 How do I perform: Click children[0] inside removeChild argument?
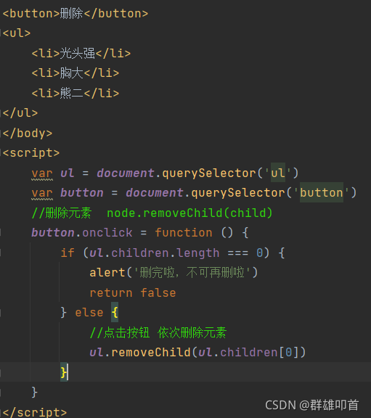[x=259, y=353]
